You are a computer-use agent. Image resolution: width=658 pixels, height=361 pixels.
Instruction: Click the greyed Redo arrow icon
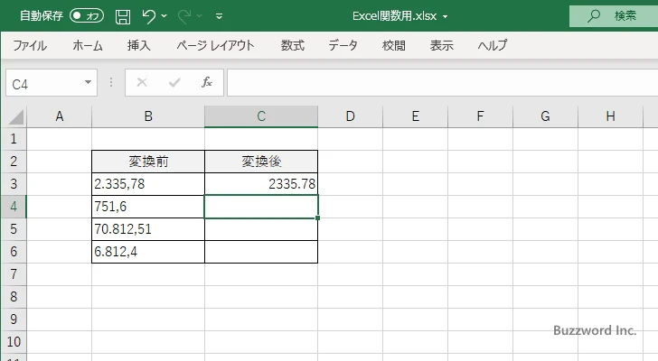[x=184, y=16]
